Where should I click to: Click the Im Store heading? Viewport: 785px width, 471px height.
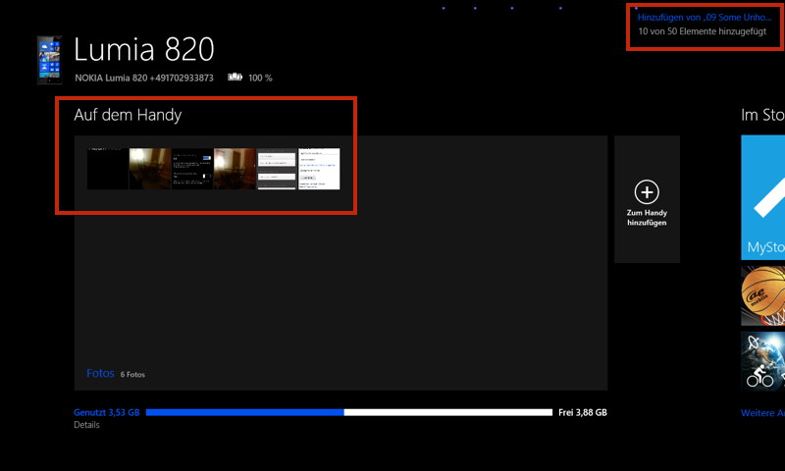(x=762, y=115)
